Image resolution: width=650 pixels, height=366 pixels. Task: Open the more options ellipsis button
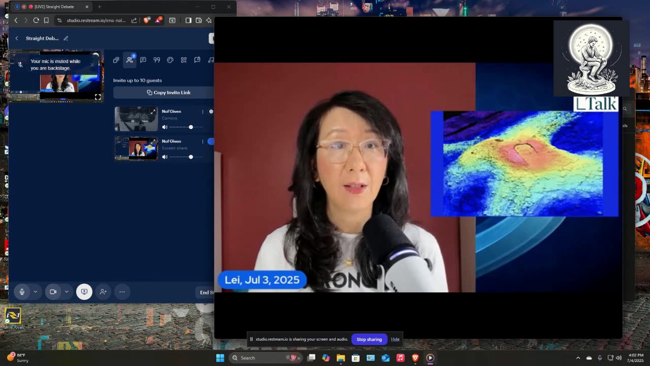pos(122,292)
